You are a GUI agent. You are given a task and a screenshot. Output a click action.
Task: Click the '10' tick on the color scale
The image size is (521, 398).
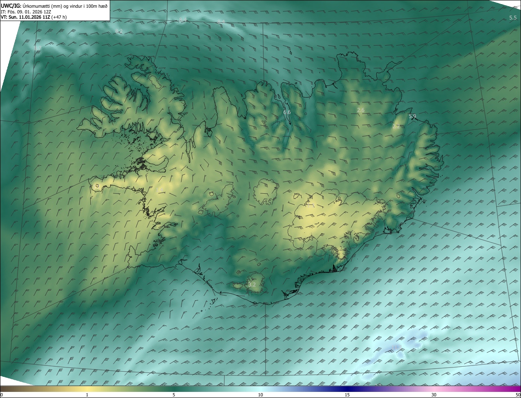[260, 395]
